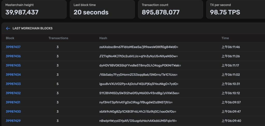This screenshot has width=265, height=126.
Task: Select the Transaction count stat card
Action: 170,9
